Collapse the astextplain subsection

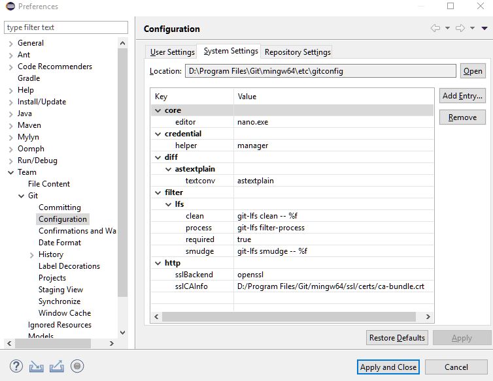(168, 170)
